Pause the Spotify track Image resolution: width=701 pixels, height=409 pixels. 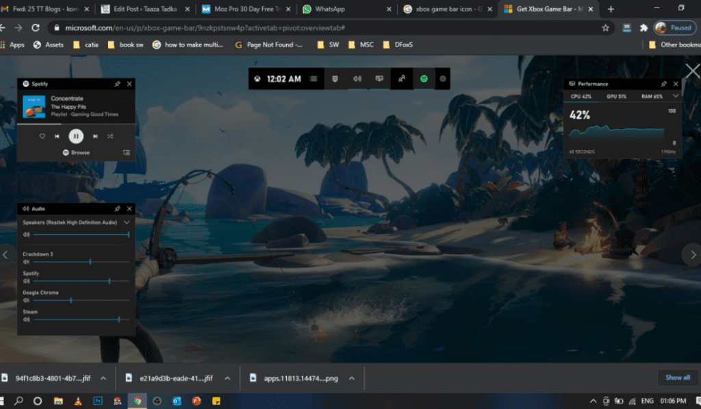pos(76,136)
